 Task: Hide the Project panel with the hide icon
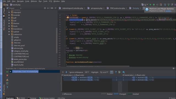56,8
